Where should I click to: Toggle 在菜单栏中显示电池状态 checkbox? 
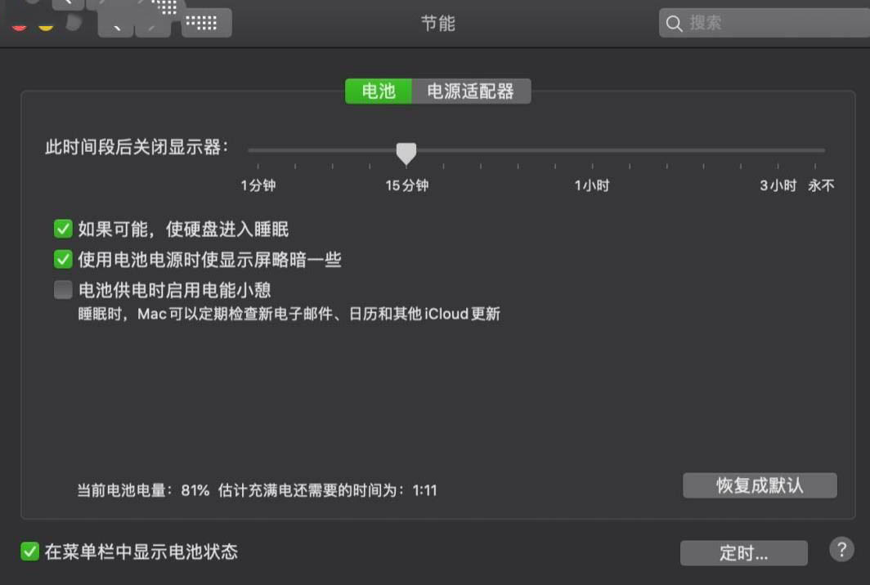tap(30, 552)
